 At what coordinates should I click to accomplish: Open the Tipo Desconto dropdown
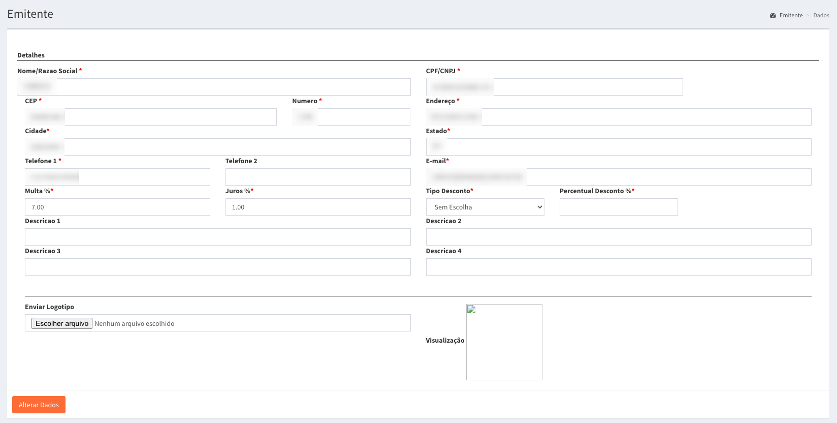[485, 207]
